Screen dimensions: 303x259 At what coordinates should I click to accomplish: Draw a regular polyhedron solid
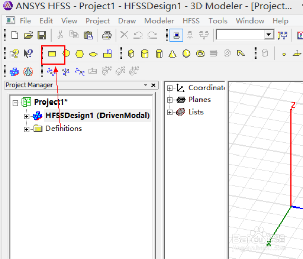point(159,54)
